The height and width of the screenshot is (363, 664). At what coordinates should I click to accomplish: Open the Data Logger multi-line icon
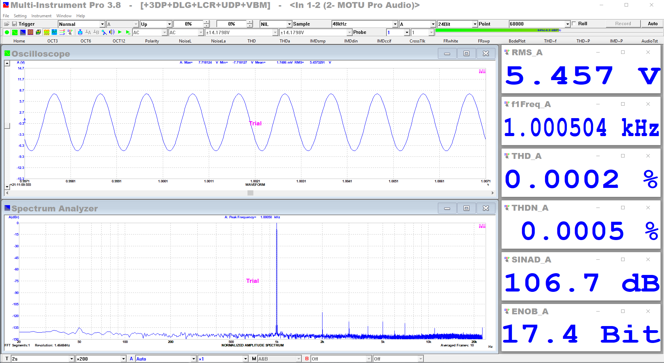pos(62,32)
